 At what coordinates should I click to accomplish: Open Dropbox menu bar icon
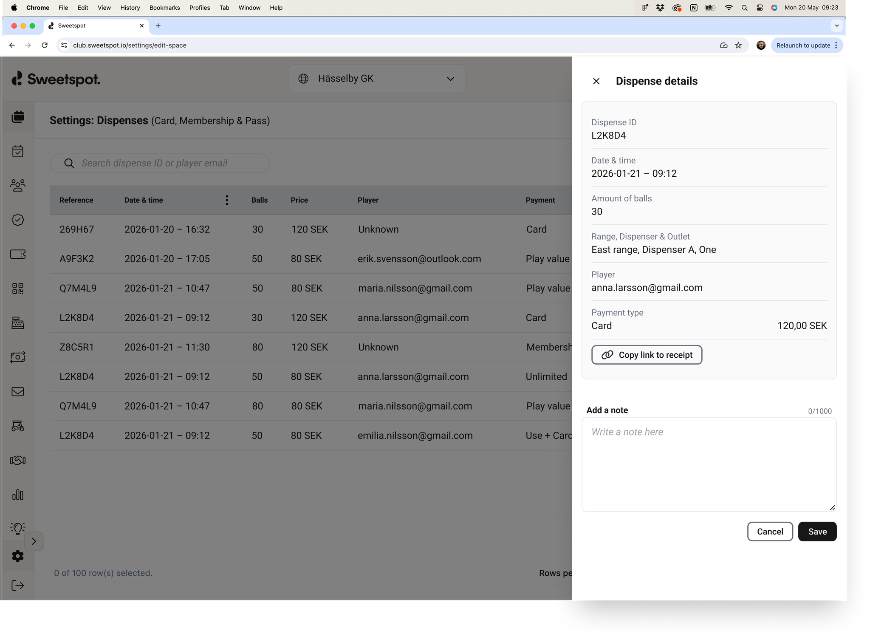[x=660, y=8]
